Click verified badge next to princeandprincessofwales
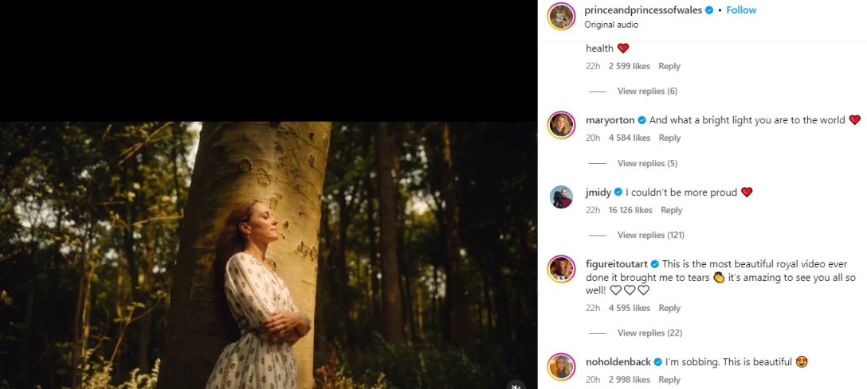 [709, 10]
